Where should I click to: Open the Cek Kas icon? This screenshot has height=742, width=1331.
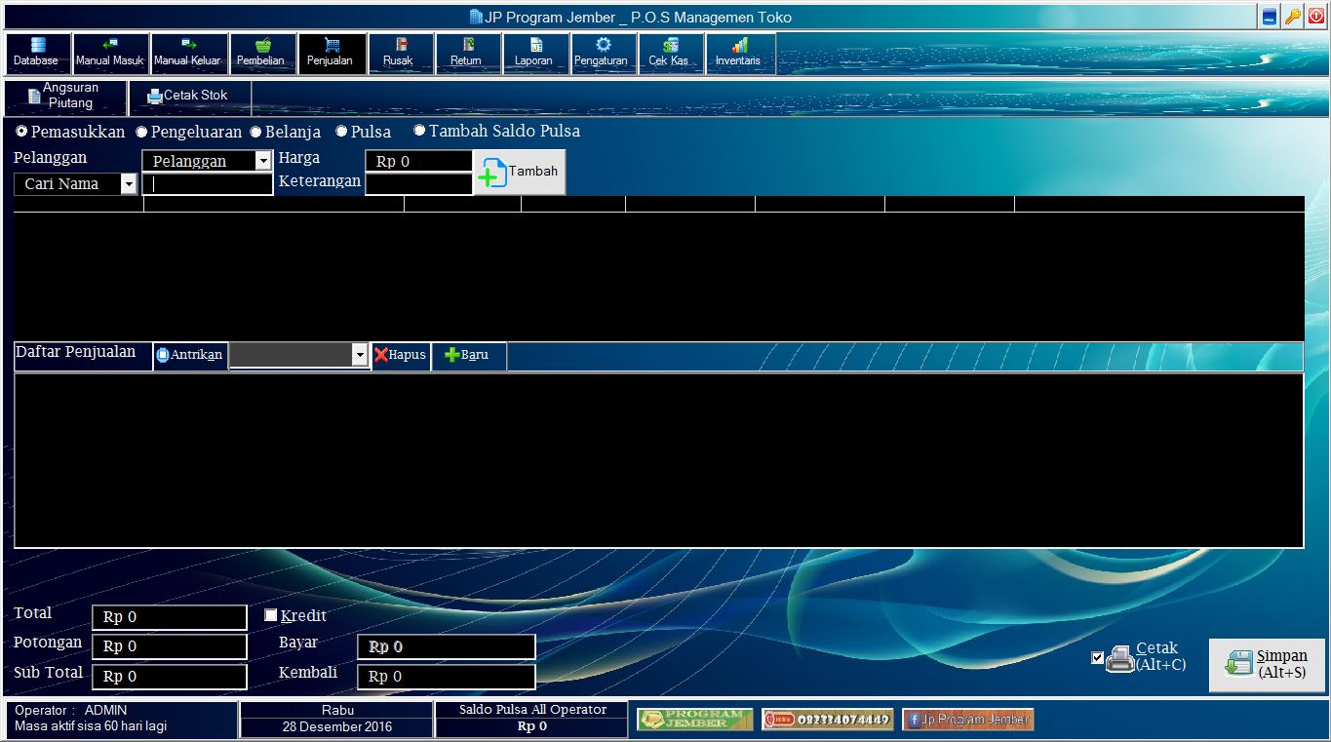click(x=670, y=53)
